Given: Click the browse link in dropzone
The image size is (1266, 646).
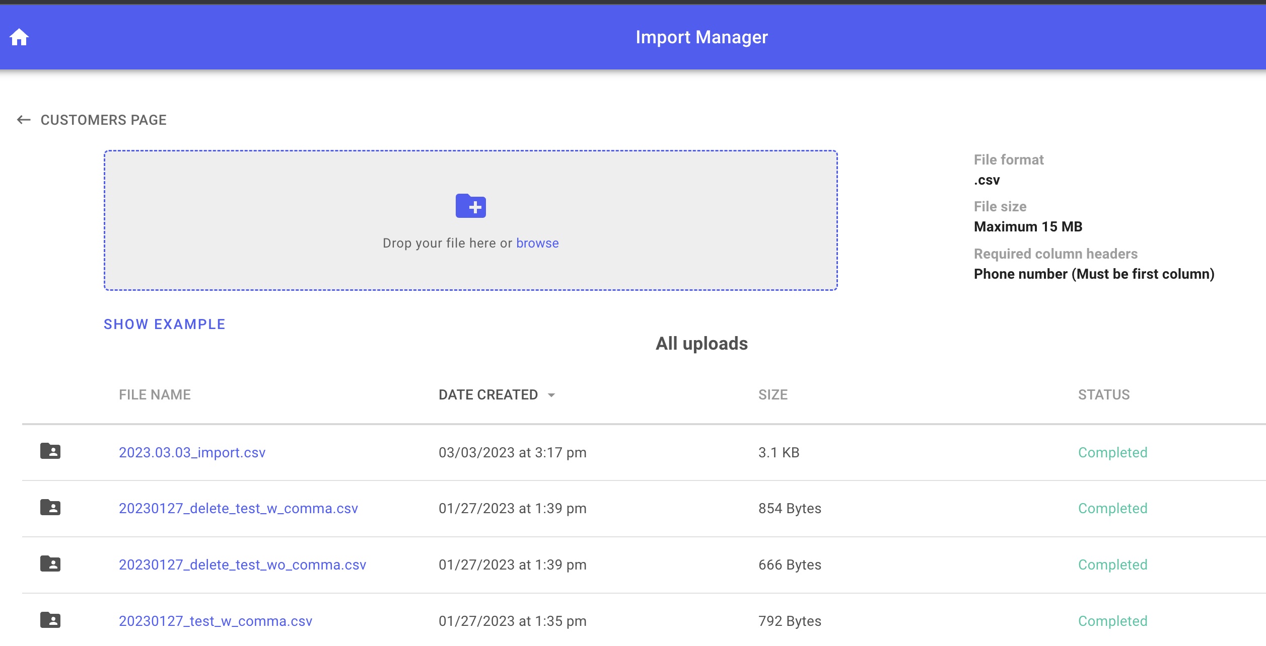Looking at the screenshot, I should 537,243.
